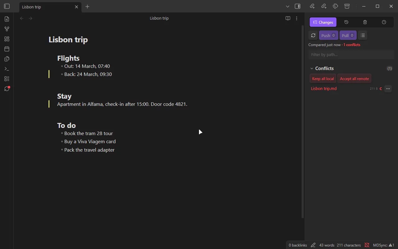398x249 pixels.
Task: Toggle the right sidebar
Action: [298, 6]
